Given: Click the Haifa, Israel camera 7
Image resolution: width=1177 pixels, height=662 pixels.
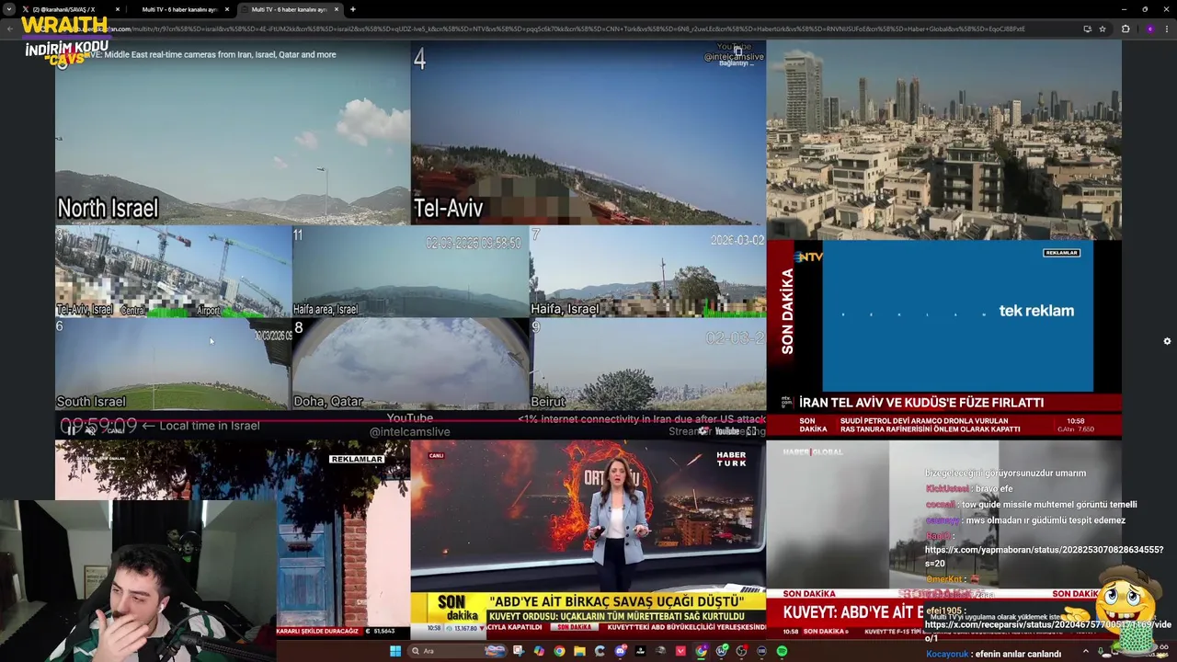Looking at the screenshot, I should (647, 271).
